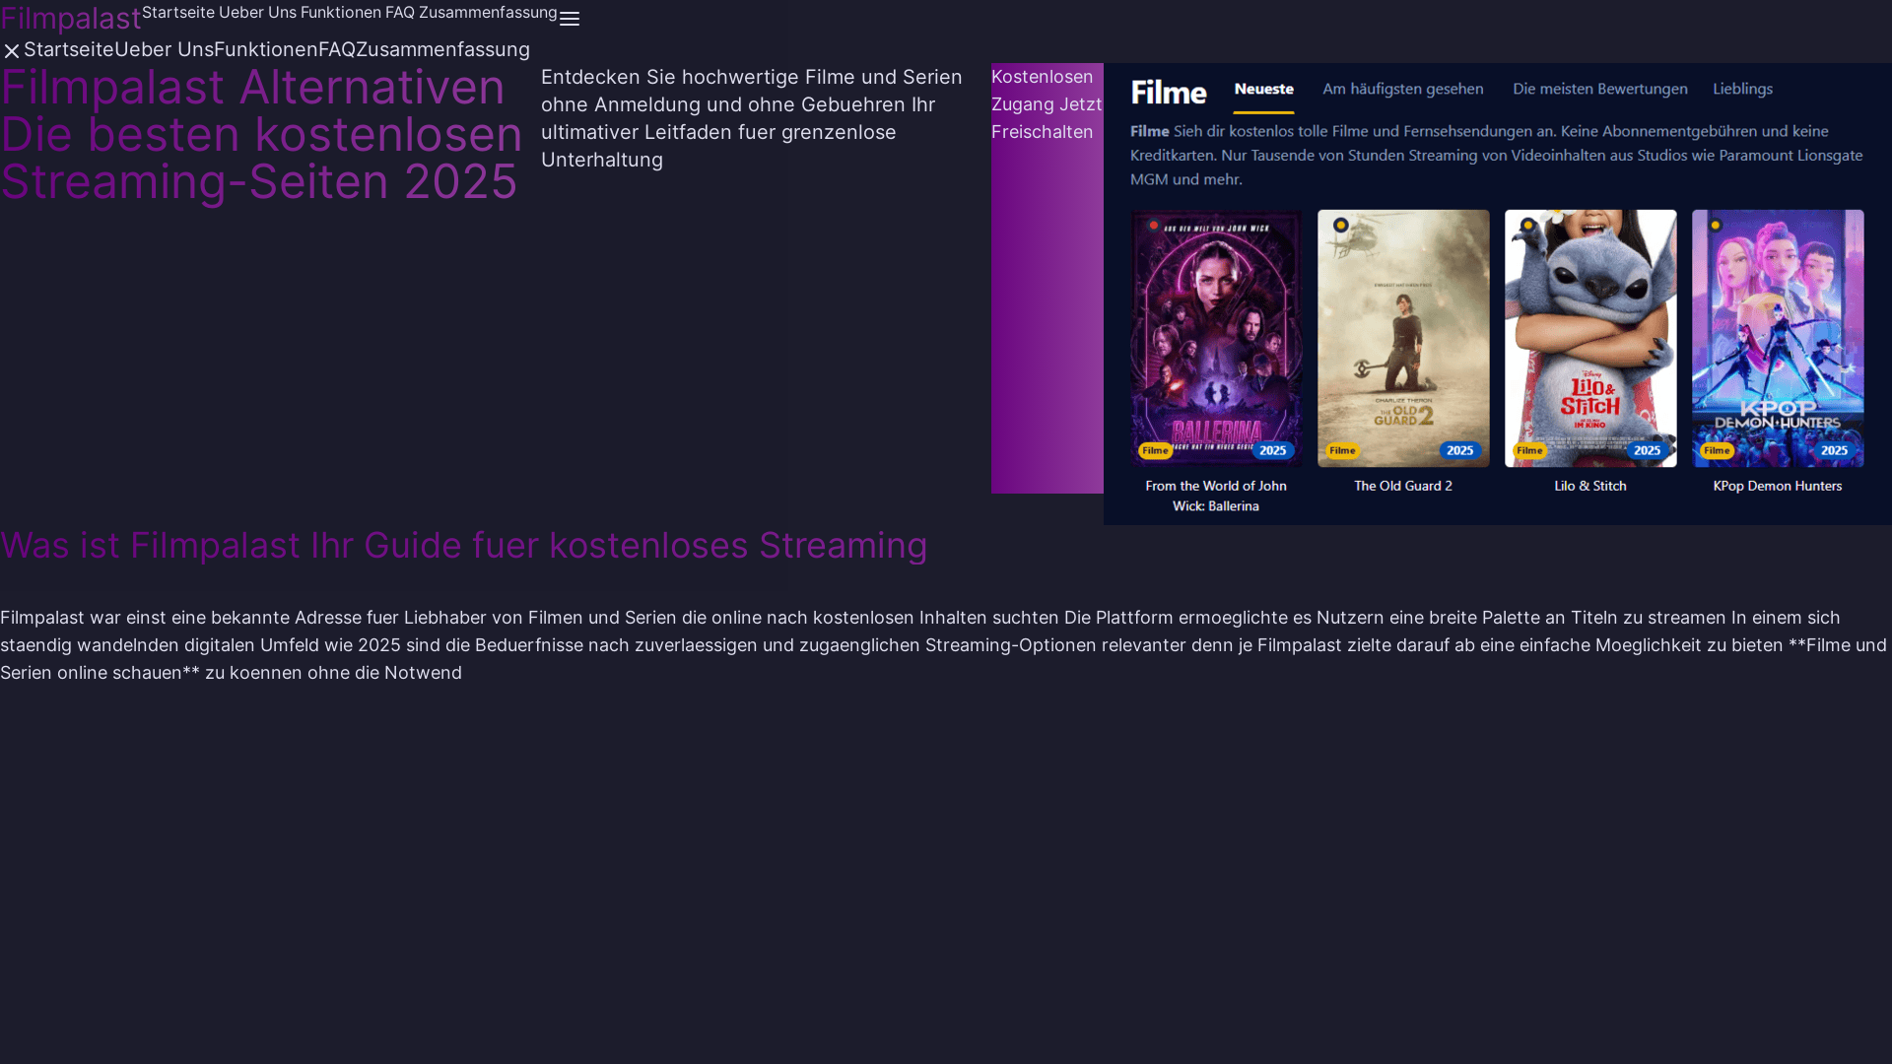This screenshot has width=1892, height=1064.
Task: Open Zusammenfassung in the top navigation
Action: click(488, 12)
